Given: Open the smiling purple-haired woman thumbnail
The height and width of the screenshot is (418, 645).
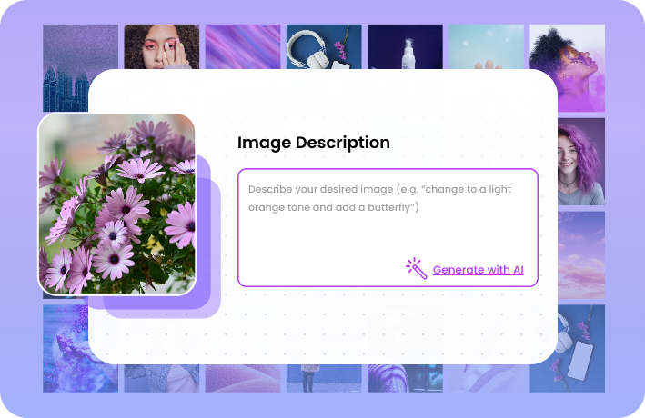Looking at the screenshot, I should 580,162.
